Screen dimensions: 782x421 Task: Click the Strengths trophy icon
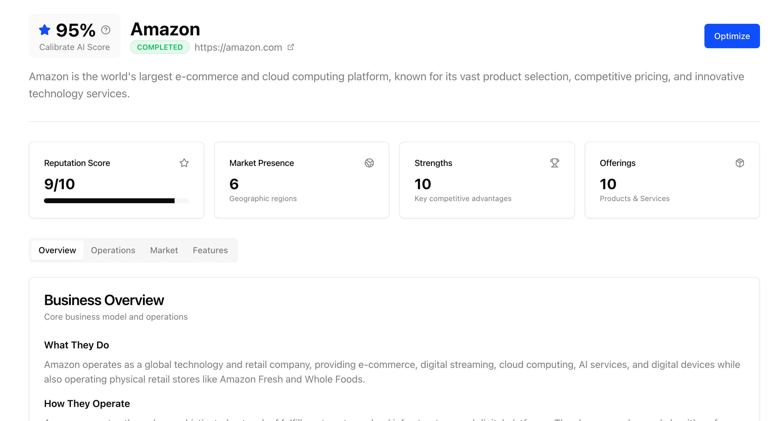554,163
